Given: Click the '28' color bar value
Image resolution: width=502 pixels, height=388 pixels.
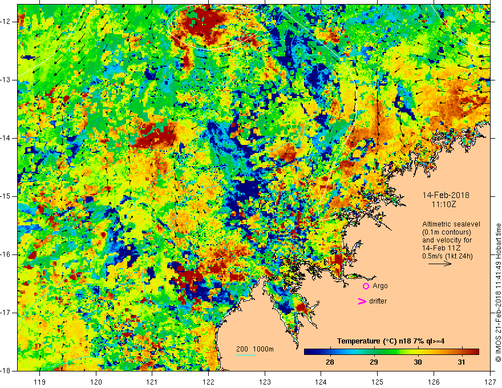Looking at the screenshot, I should click(x=330, y=362).
